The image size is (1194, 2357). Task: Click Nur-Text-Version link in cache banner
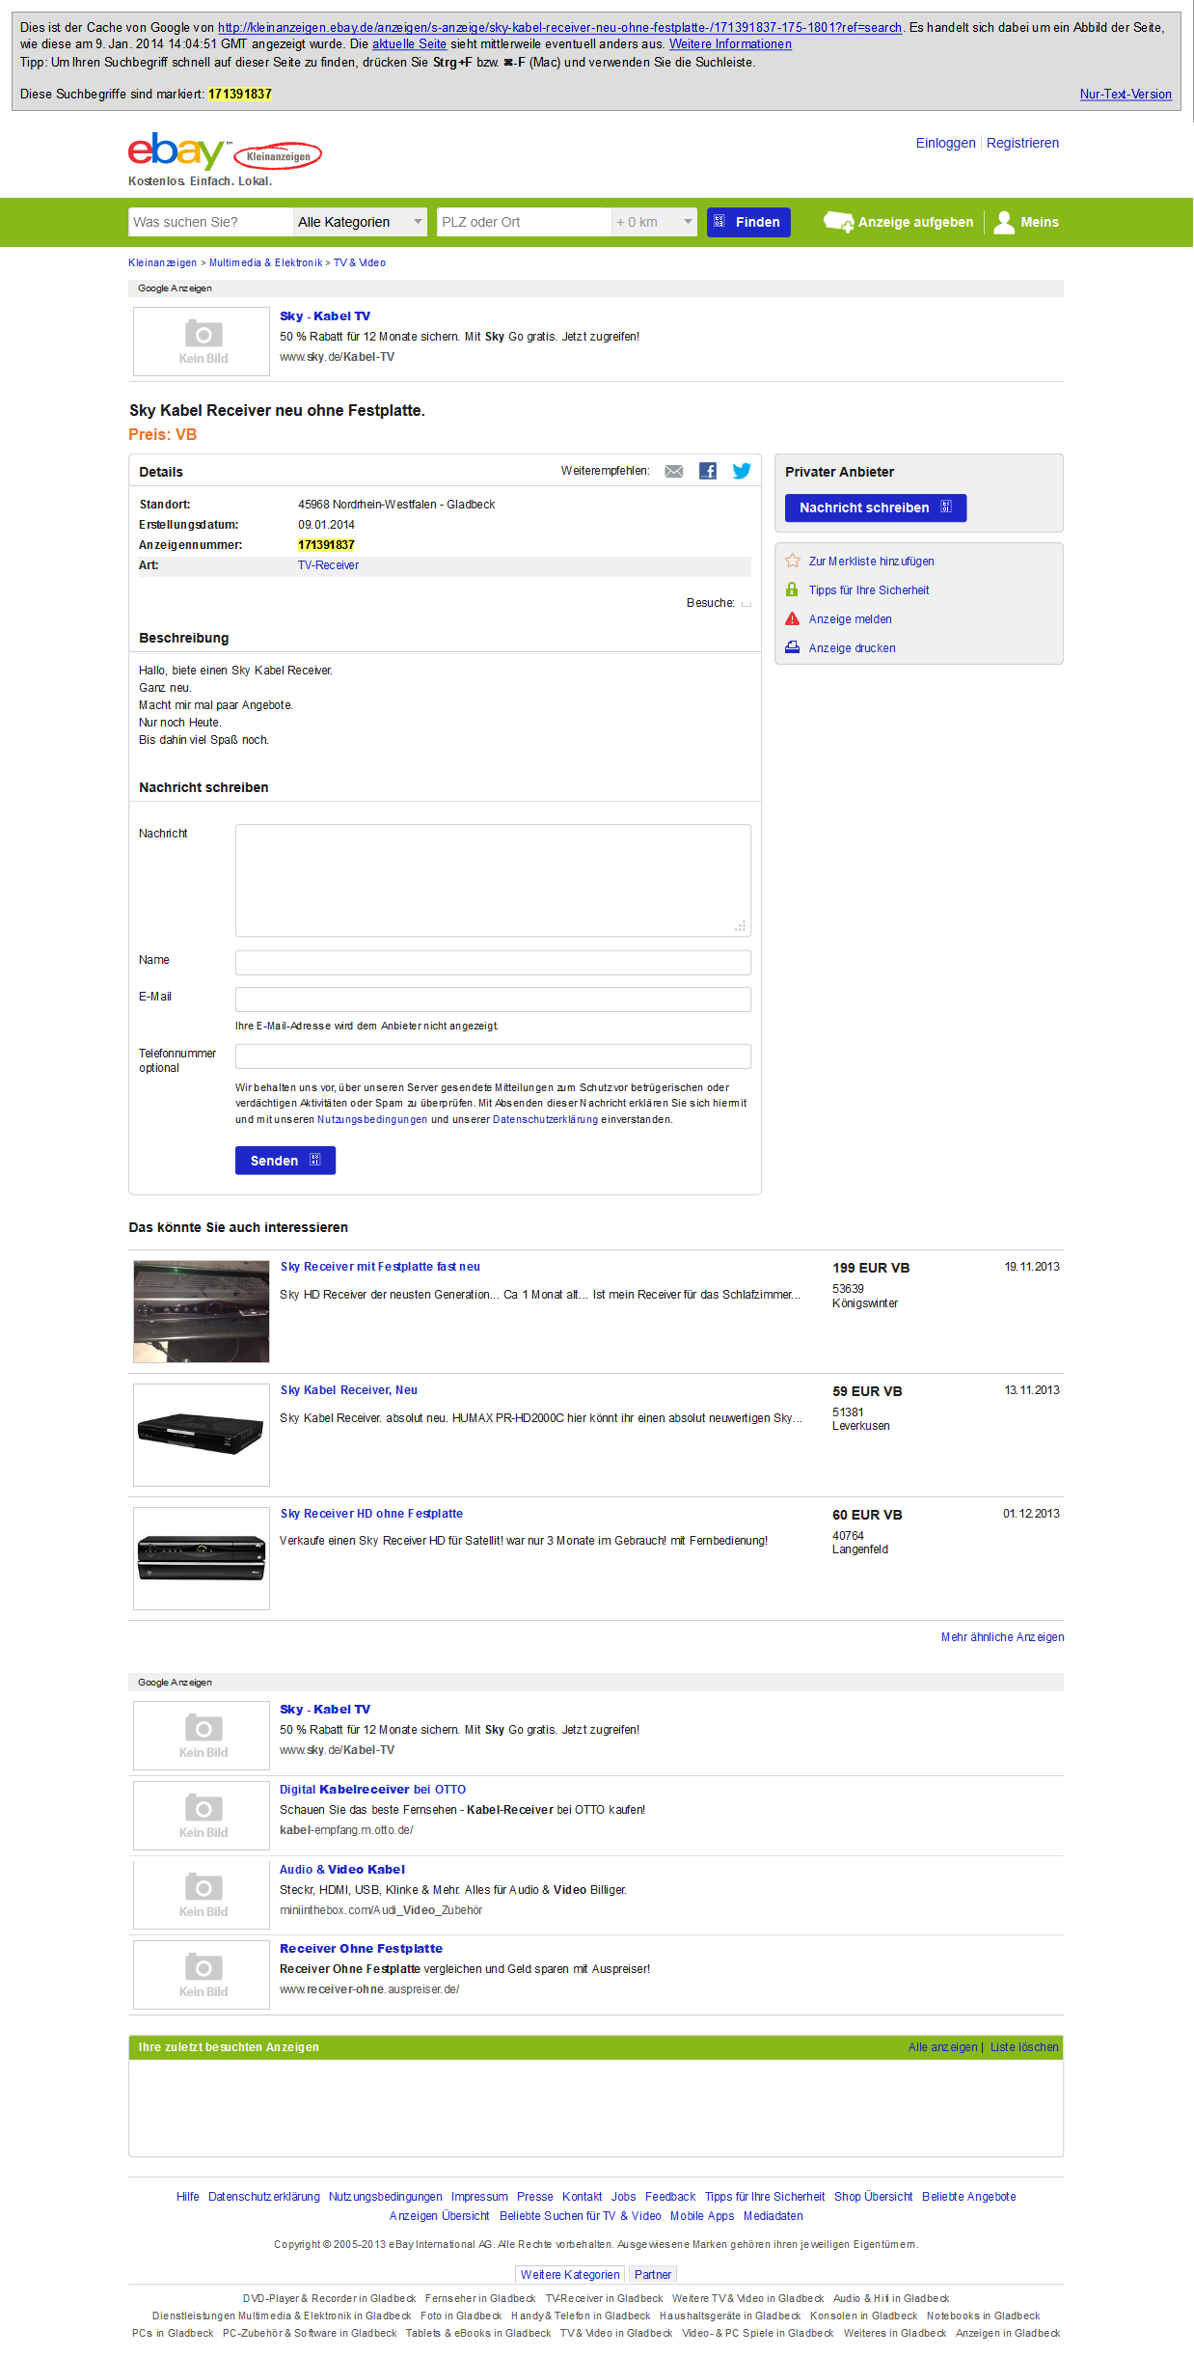(x=1126, y=94)
